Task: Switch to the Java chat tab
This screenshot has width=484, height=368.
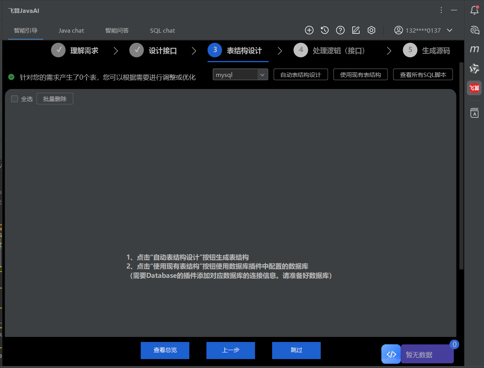Action: (71, 30)
